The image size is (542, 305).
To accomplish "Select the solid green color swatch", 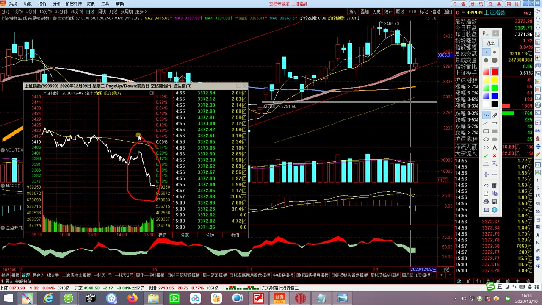I will click(x=495, y=88).
